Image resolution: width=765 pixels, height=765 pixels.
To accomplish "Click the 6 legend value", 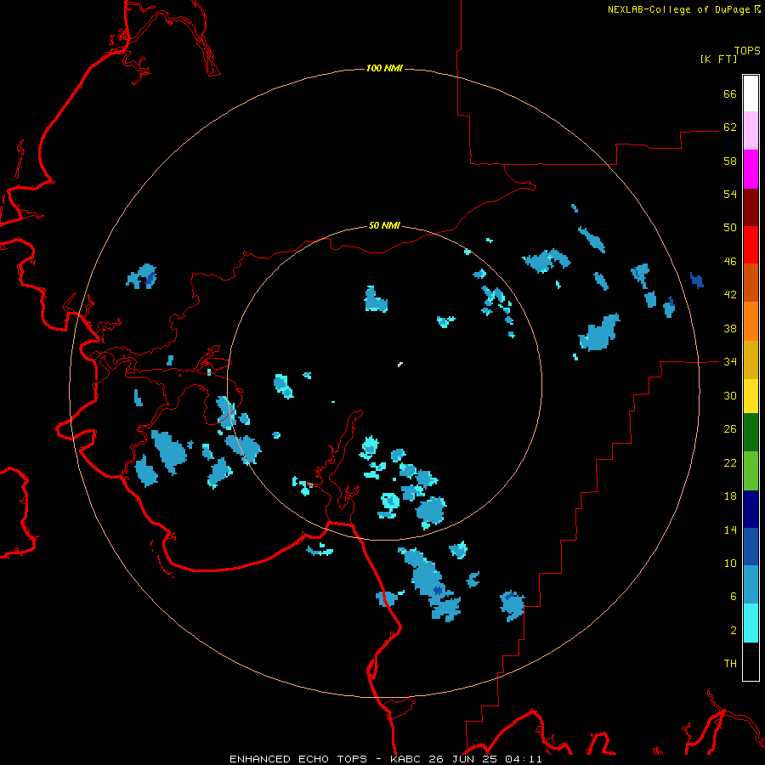I will [734, 597].
